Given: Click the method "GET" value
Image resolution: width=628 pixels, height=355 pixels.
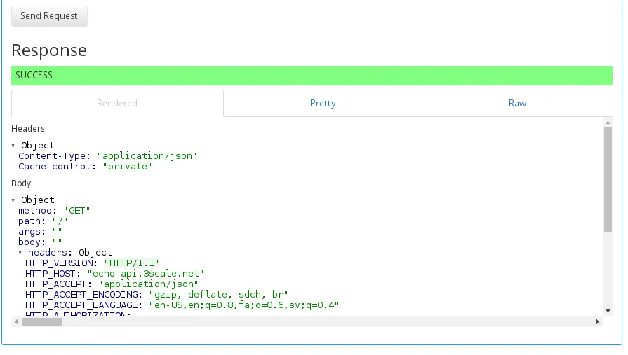Looking at the screenshot, I should [77, 211].
